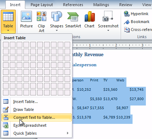Click the TV column header text
The width and height of the screenshot is (152, 139).
pos(105,80)
